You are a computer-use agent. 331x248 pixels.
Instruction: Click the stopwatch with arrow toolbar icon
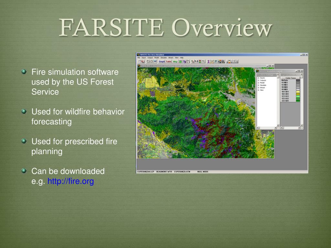point(148,61)
